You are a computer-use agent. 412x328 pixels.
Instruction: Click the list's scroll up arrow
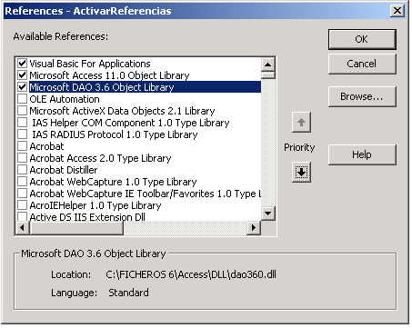pos(268,65)
